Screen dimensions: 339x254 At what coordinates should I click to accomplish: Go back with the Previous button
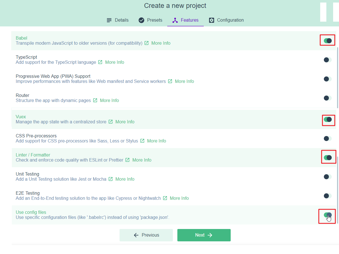click(146, 235)
